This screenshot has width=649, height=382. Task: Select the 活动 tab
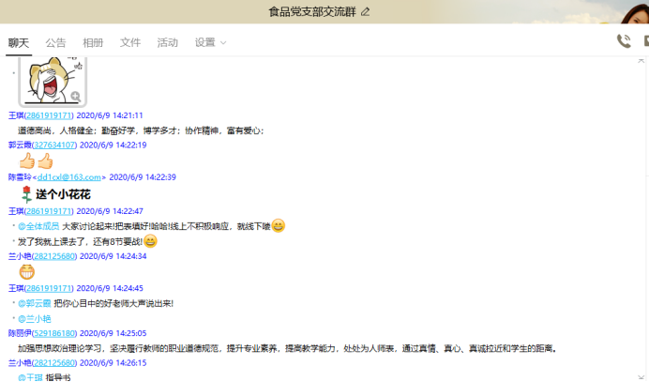point(167,42)
